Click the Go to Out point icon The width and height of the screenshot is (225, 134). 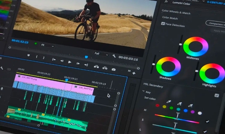(86, 64)
